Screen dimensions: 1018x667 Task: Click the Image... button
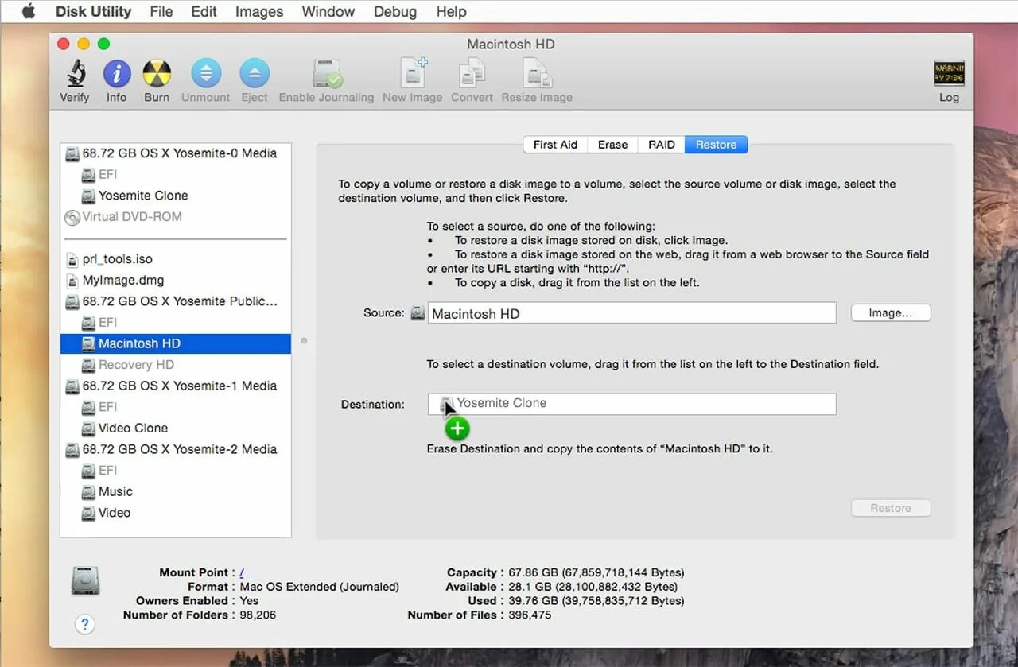[891, 313]
